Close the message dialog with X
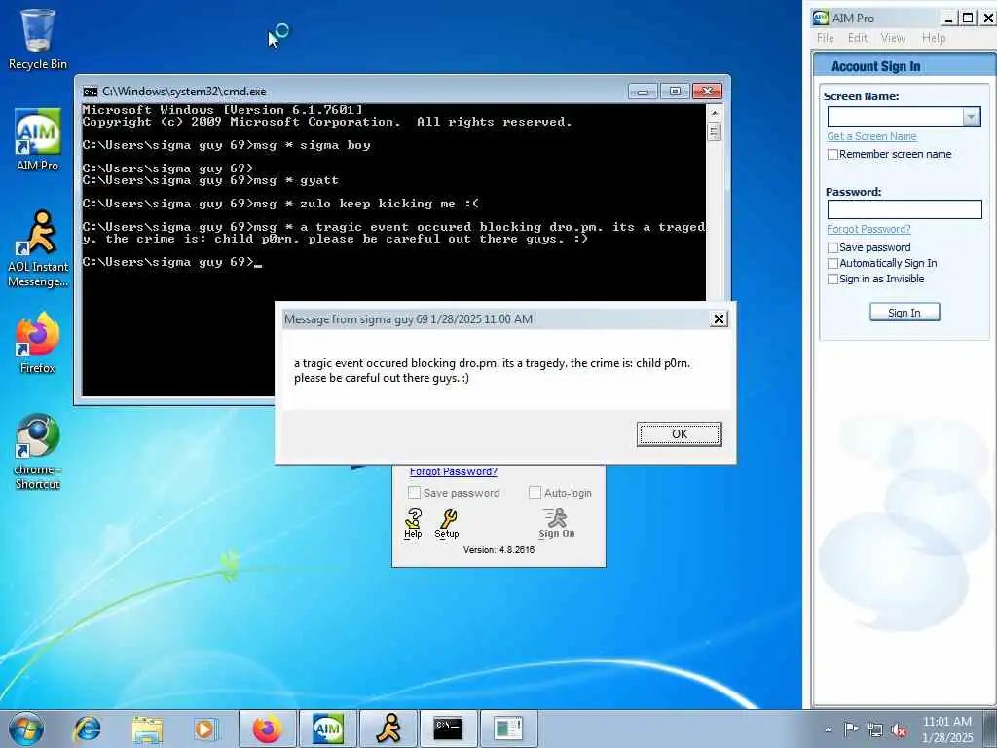 point(719,319)
